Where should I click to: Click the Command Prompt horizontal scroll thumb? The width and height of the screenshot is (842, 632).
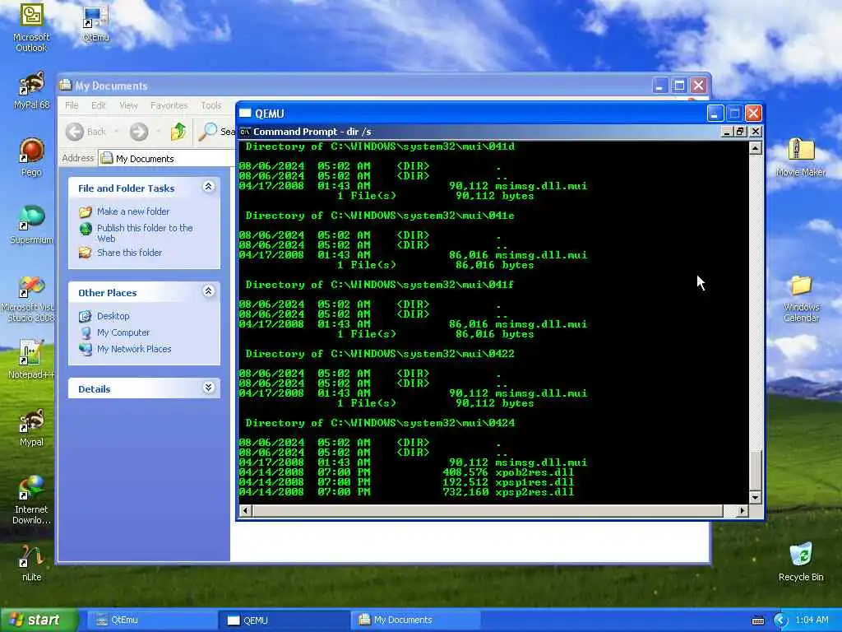[x=488, y=510]
